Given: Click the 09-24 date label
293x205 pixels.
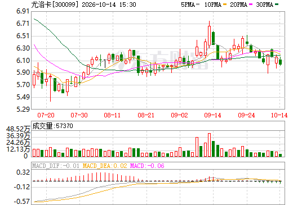Looking at the screenshot, I should click(246, 115).
